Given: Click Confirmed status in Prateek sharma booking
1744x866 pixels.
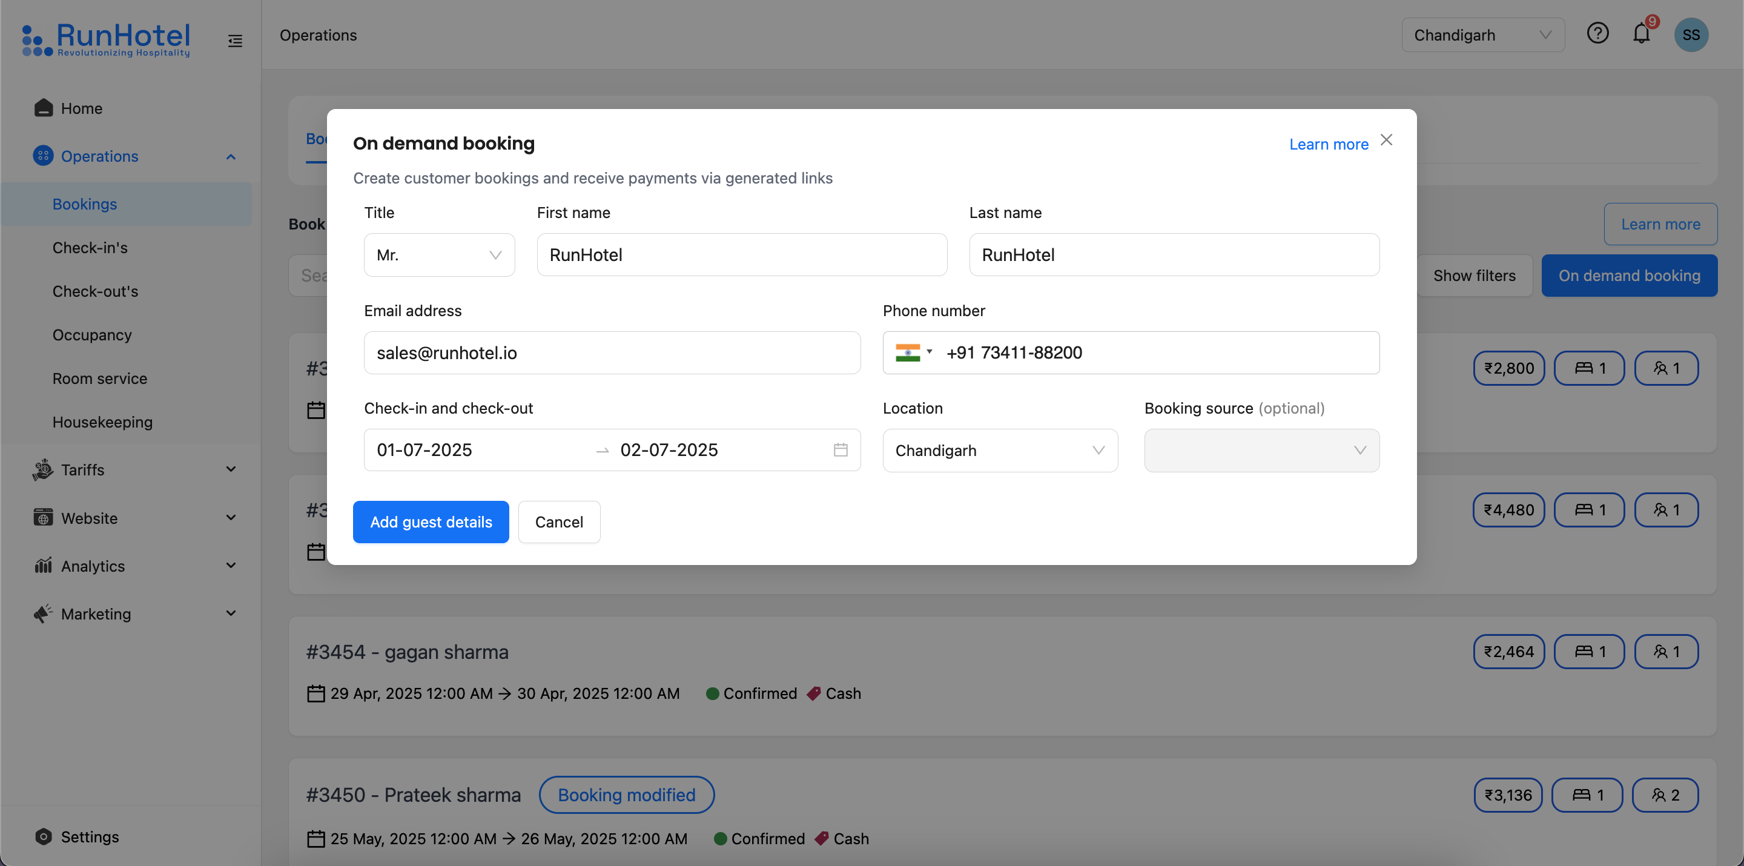Looking at the screenshot, I should [x=759, y=839].
